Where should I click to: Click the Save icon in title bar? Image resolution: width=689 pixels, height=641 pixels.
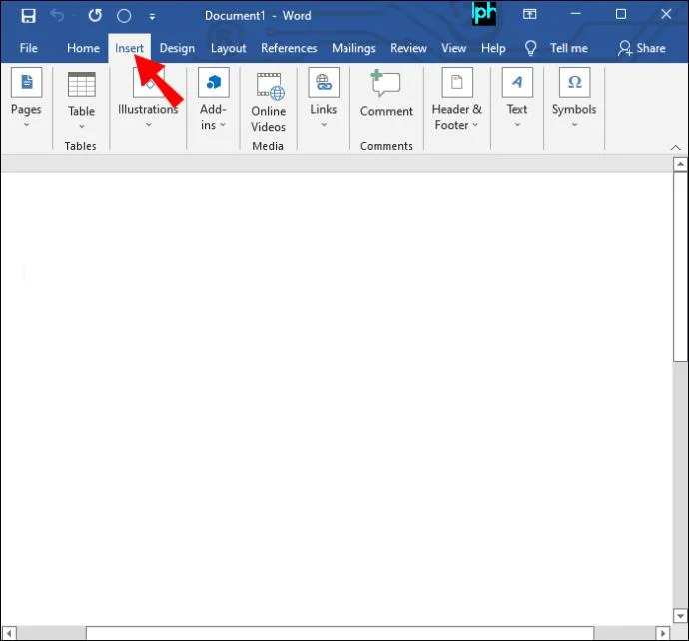[x=29, y=16]
